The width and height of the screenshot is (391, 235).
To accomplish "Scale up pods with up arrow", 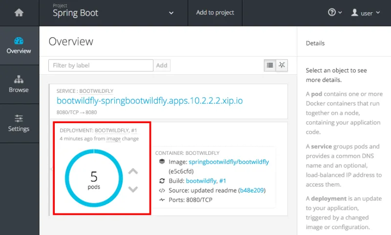I will (x=133, y=171).
